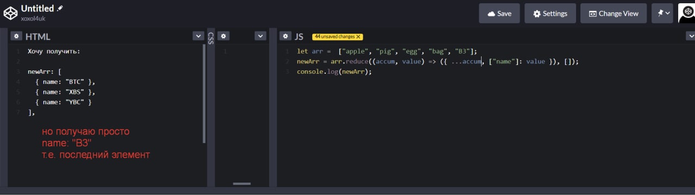Screen dimensions: 695x195
Task: Click the '{ name: "XBS" },' line
Action: click(65, 92)
